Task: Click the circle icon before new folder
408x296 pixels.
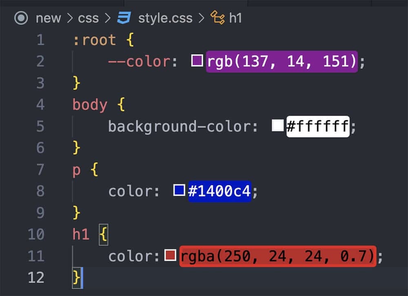Action: click(21, 18)
